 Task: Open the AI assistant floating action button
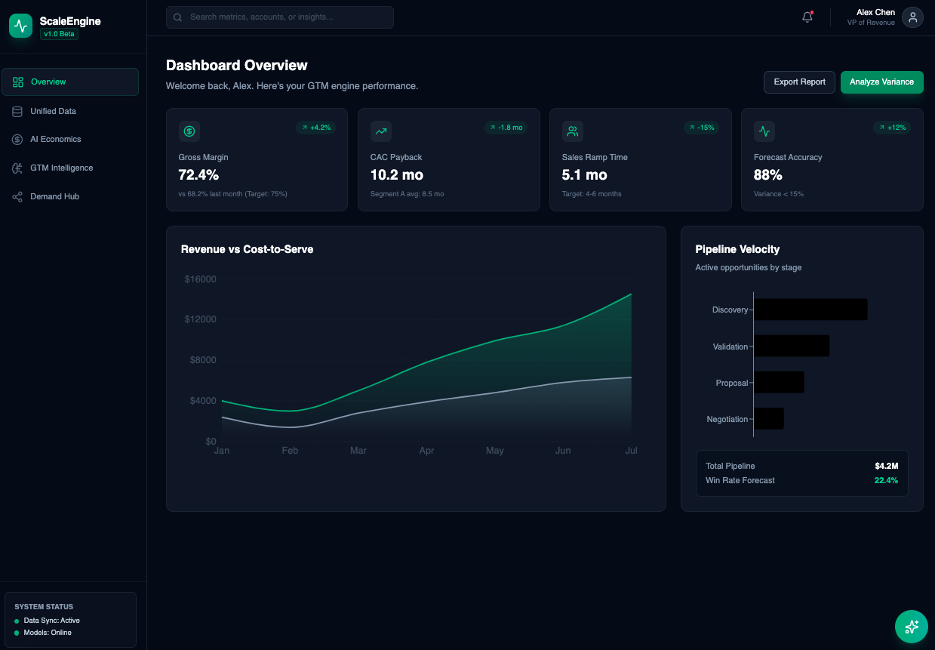(911, 627)
